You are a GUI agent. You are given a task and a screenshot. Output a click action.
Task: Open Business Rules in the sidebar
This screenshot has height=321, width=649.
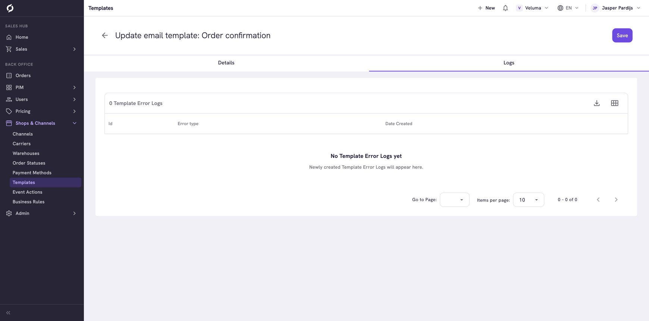click(28, 202)
